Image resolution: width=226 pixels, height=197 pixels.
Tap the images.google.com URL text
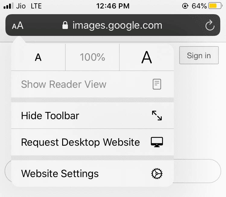[x=117, y=25]
